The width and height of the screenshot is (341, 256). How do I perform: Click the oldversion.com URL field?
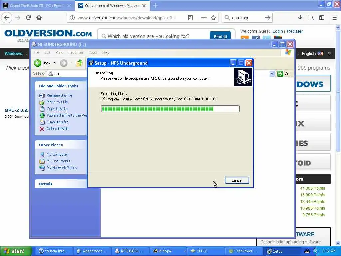(x=127, y=18)
